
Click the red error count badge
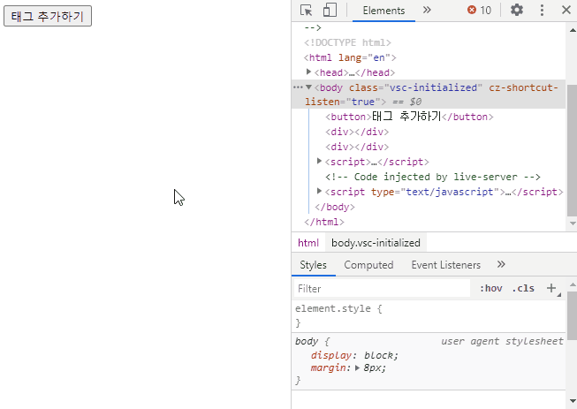click(x=479, y=11)
